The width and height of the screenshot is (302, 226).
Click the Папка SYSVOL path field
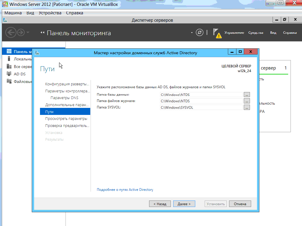coord(201,107)
